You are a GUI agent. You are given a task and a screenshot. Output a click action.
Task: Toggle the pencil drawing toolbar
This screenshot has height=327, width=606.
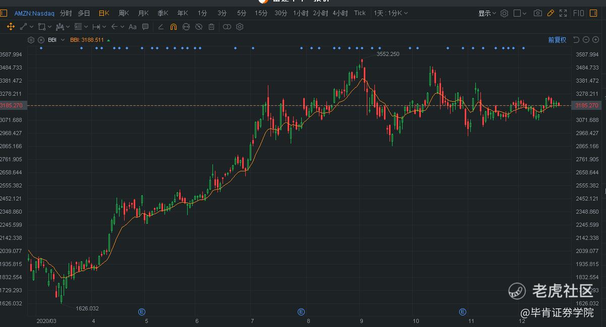pyautogui.click(x=550, y=13)
